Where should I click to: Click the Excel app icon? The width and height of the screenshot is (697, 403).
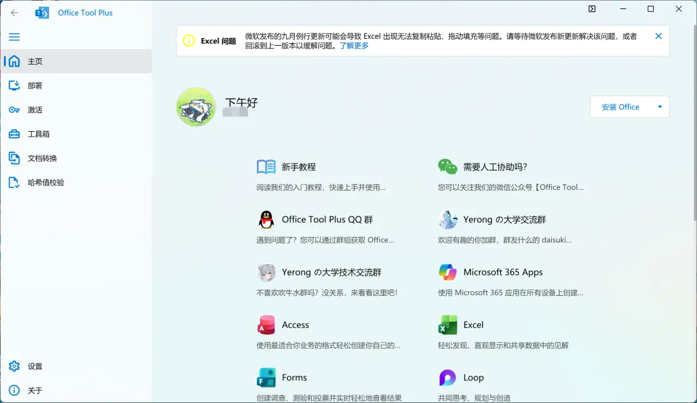tap(448, 325)
